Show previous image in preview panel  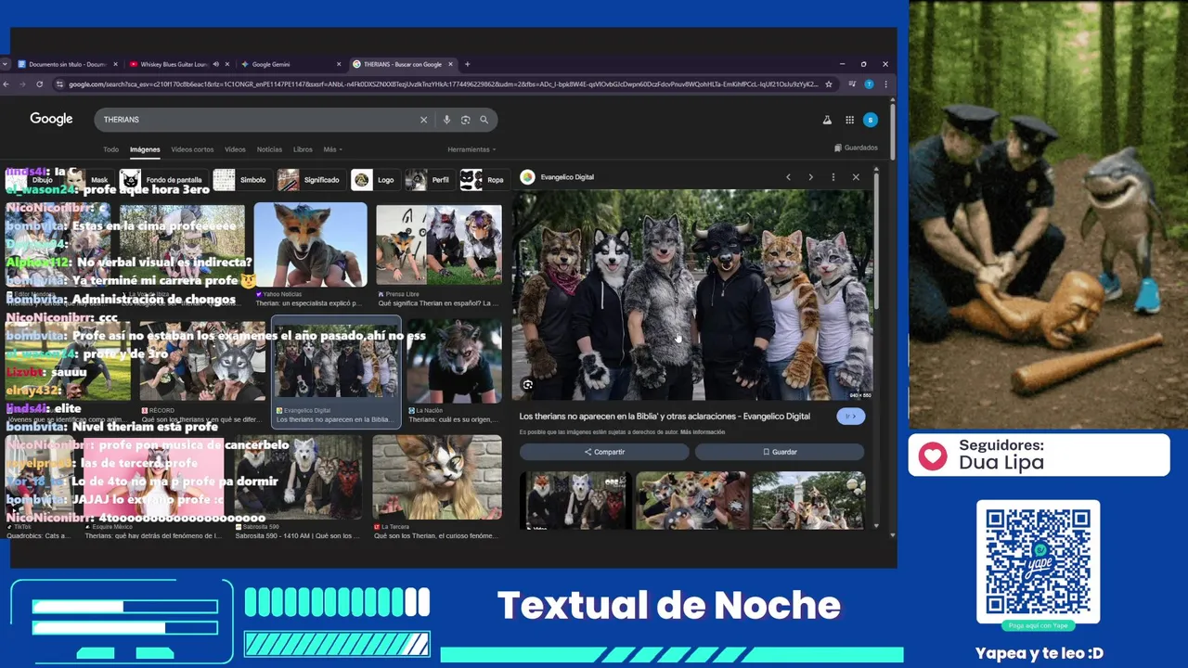788,177
